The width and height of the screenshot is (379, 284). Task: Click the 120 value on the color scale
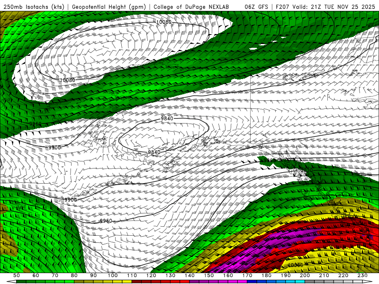click(151, 275)
